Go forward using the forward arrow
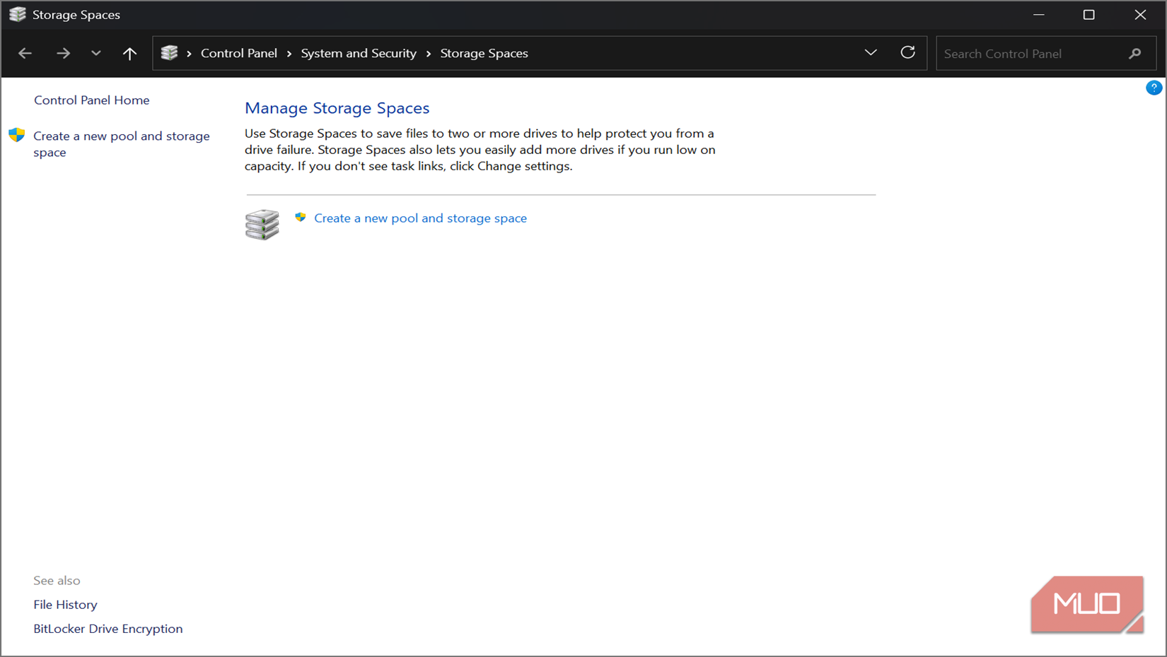This screenshot has height=657, width=1167. [x=63, y=54]
